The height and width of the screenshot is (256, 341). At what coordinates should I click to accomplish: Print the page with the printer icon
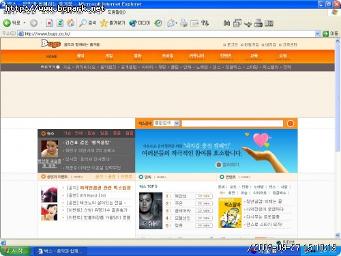click(x=183, y=23)
